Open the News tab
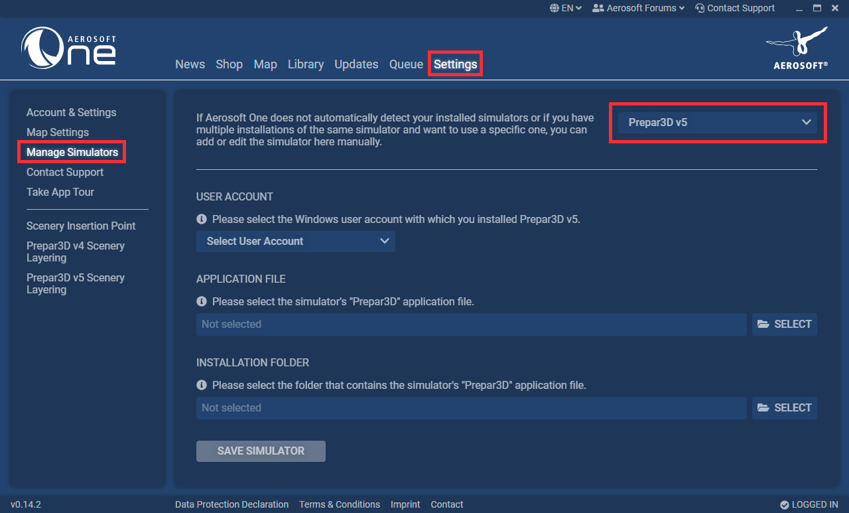Viewport: 849px width, 513px height. pos(190,64)
